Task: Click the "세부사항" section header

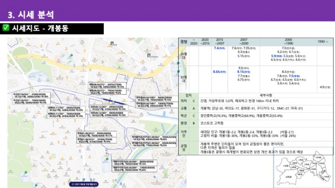Action: [x=266, y=95]
